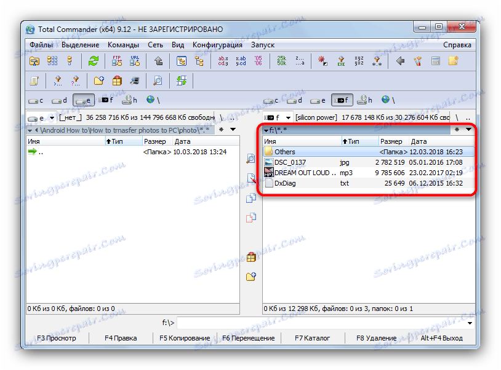Sort by size using 25k 50k icon
Image resolution: width=501 pixels, height=370 pixels.
click(x=281, y=61)
